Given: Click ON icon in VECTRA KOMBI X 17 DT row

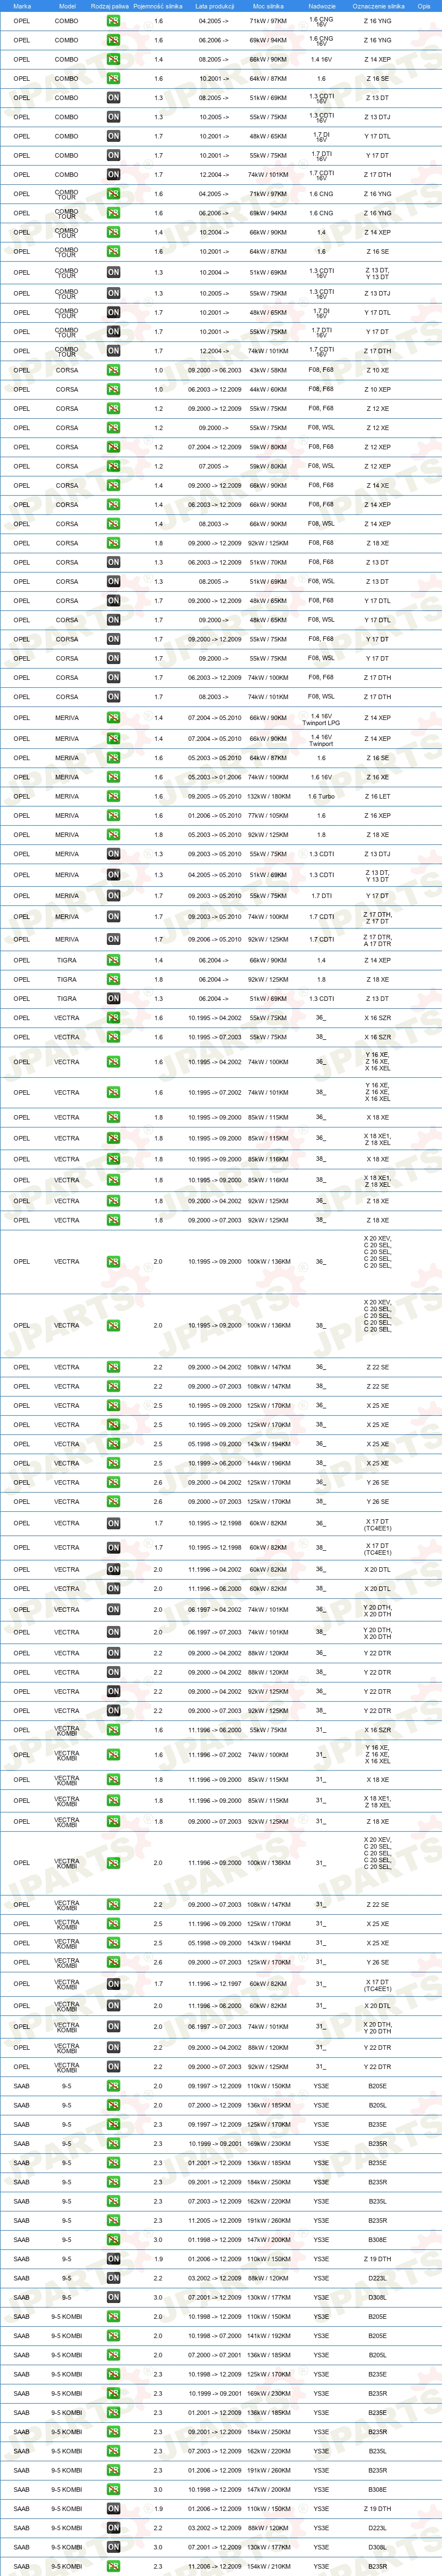Looking at the screenshot, I should coord(113,1984).
